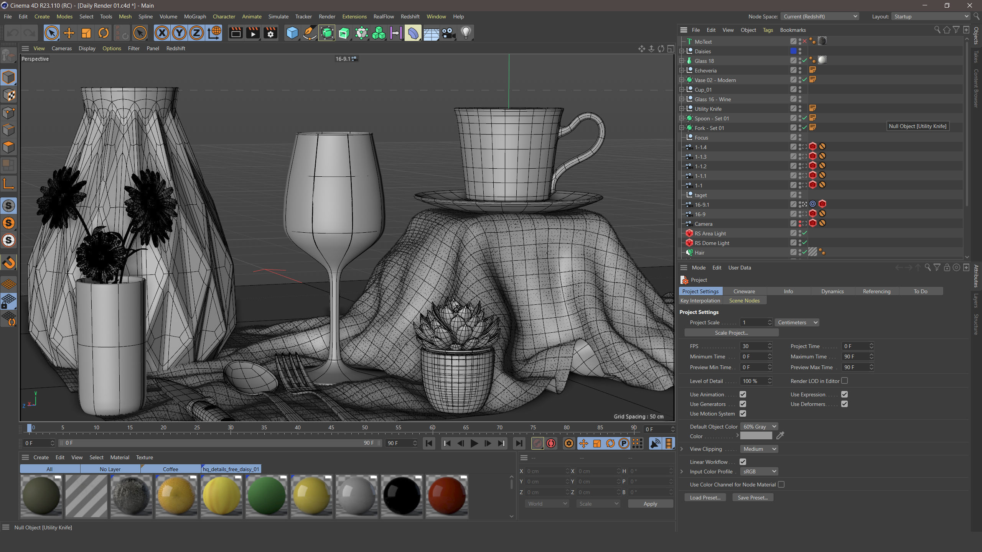982x552 pixels.
Task: Select the Rotate tool in the top toolbar
Action: point(103,33)
